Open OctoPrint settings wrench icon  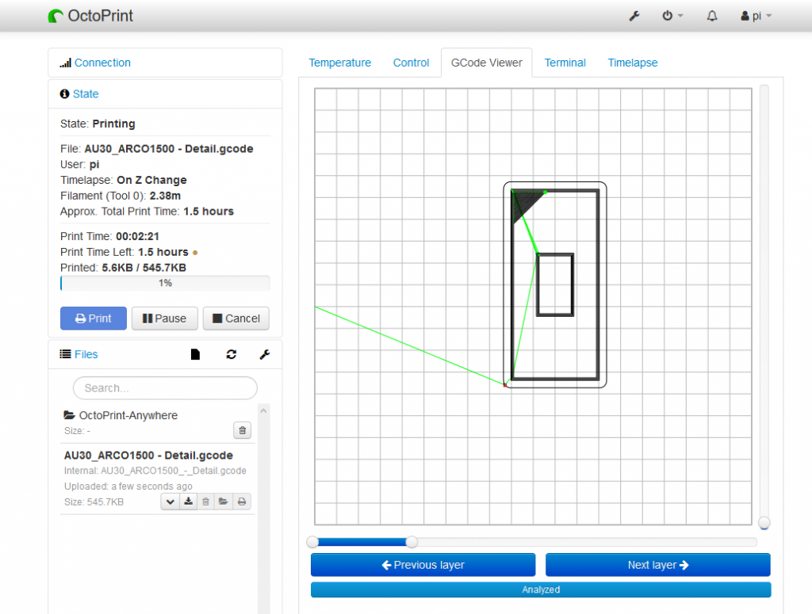point(634,16)
